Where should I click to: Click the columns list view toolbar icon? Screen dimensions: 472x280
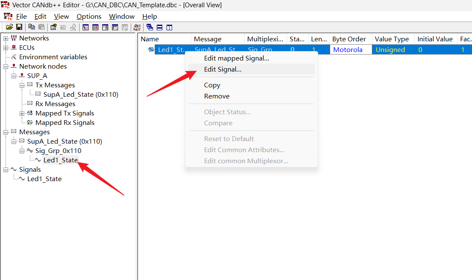click(x=95, y=27)
